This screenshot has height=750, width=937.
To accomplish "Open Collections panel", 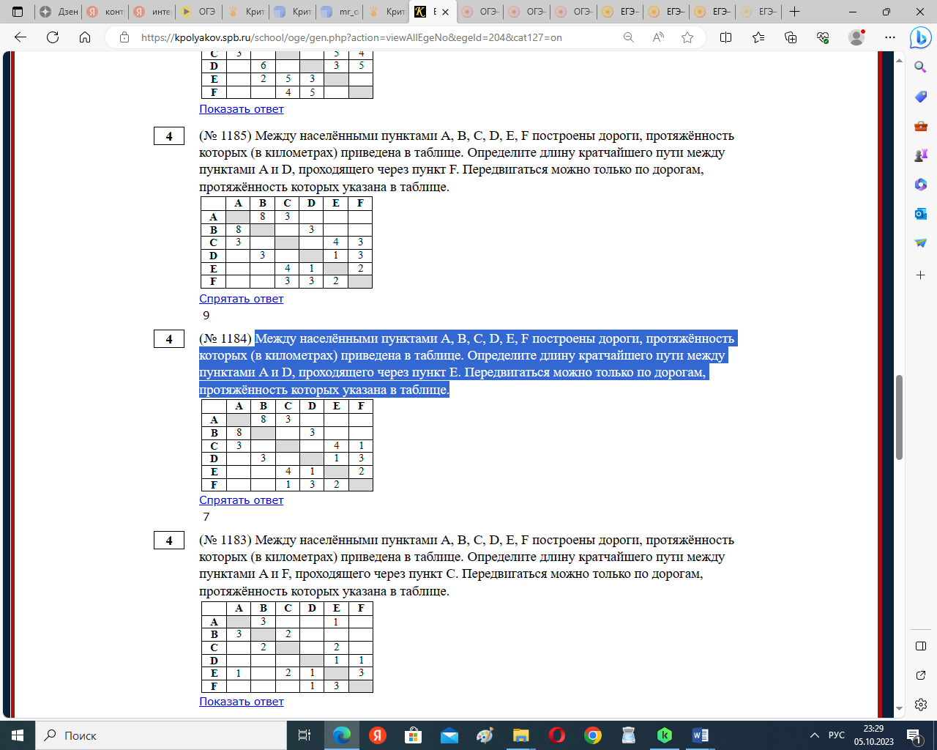I will click(791, 37).
